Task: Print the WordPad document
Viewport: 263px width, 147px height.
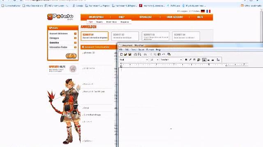Action: coord(135,54)
